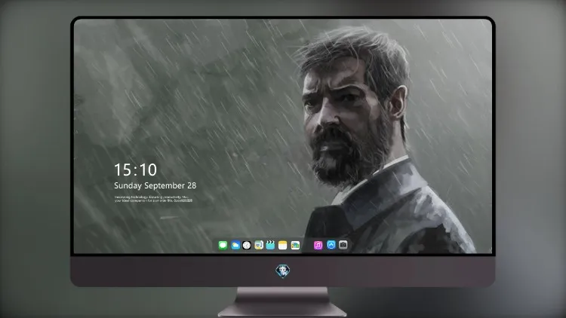Open the Weather app in the dock

pyautogui.click(x=235, y=245)
